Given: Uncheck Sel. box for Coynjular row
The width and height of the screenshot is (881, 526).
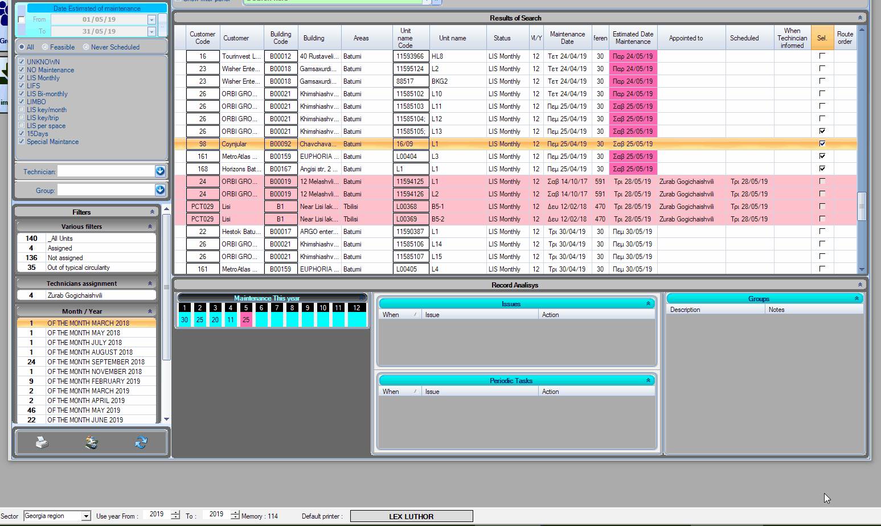Looking at the screenshot, I should tap(822, 144).
